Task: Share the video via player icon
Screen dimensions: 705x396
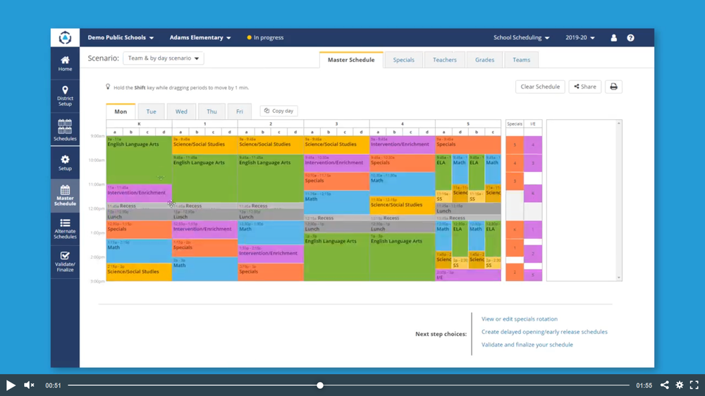Action: tap(665, 385)
